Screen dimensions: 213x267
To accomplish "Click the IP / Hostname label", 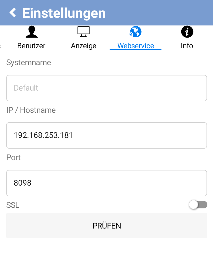I will [31, 110].
